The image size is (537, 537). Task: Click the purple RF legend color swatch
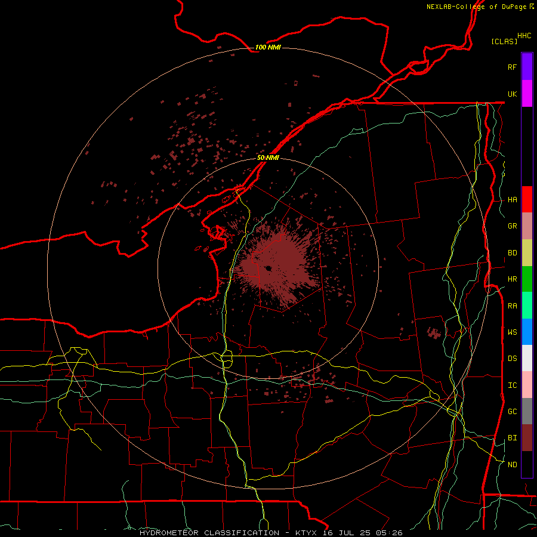(x=527, y=67)
